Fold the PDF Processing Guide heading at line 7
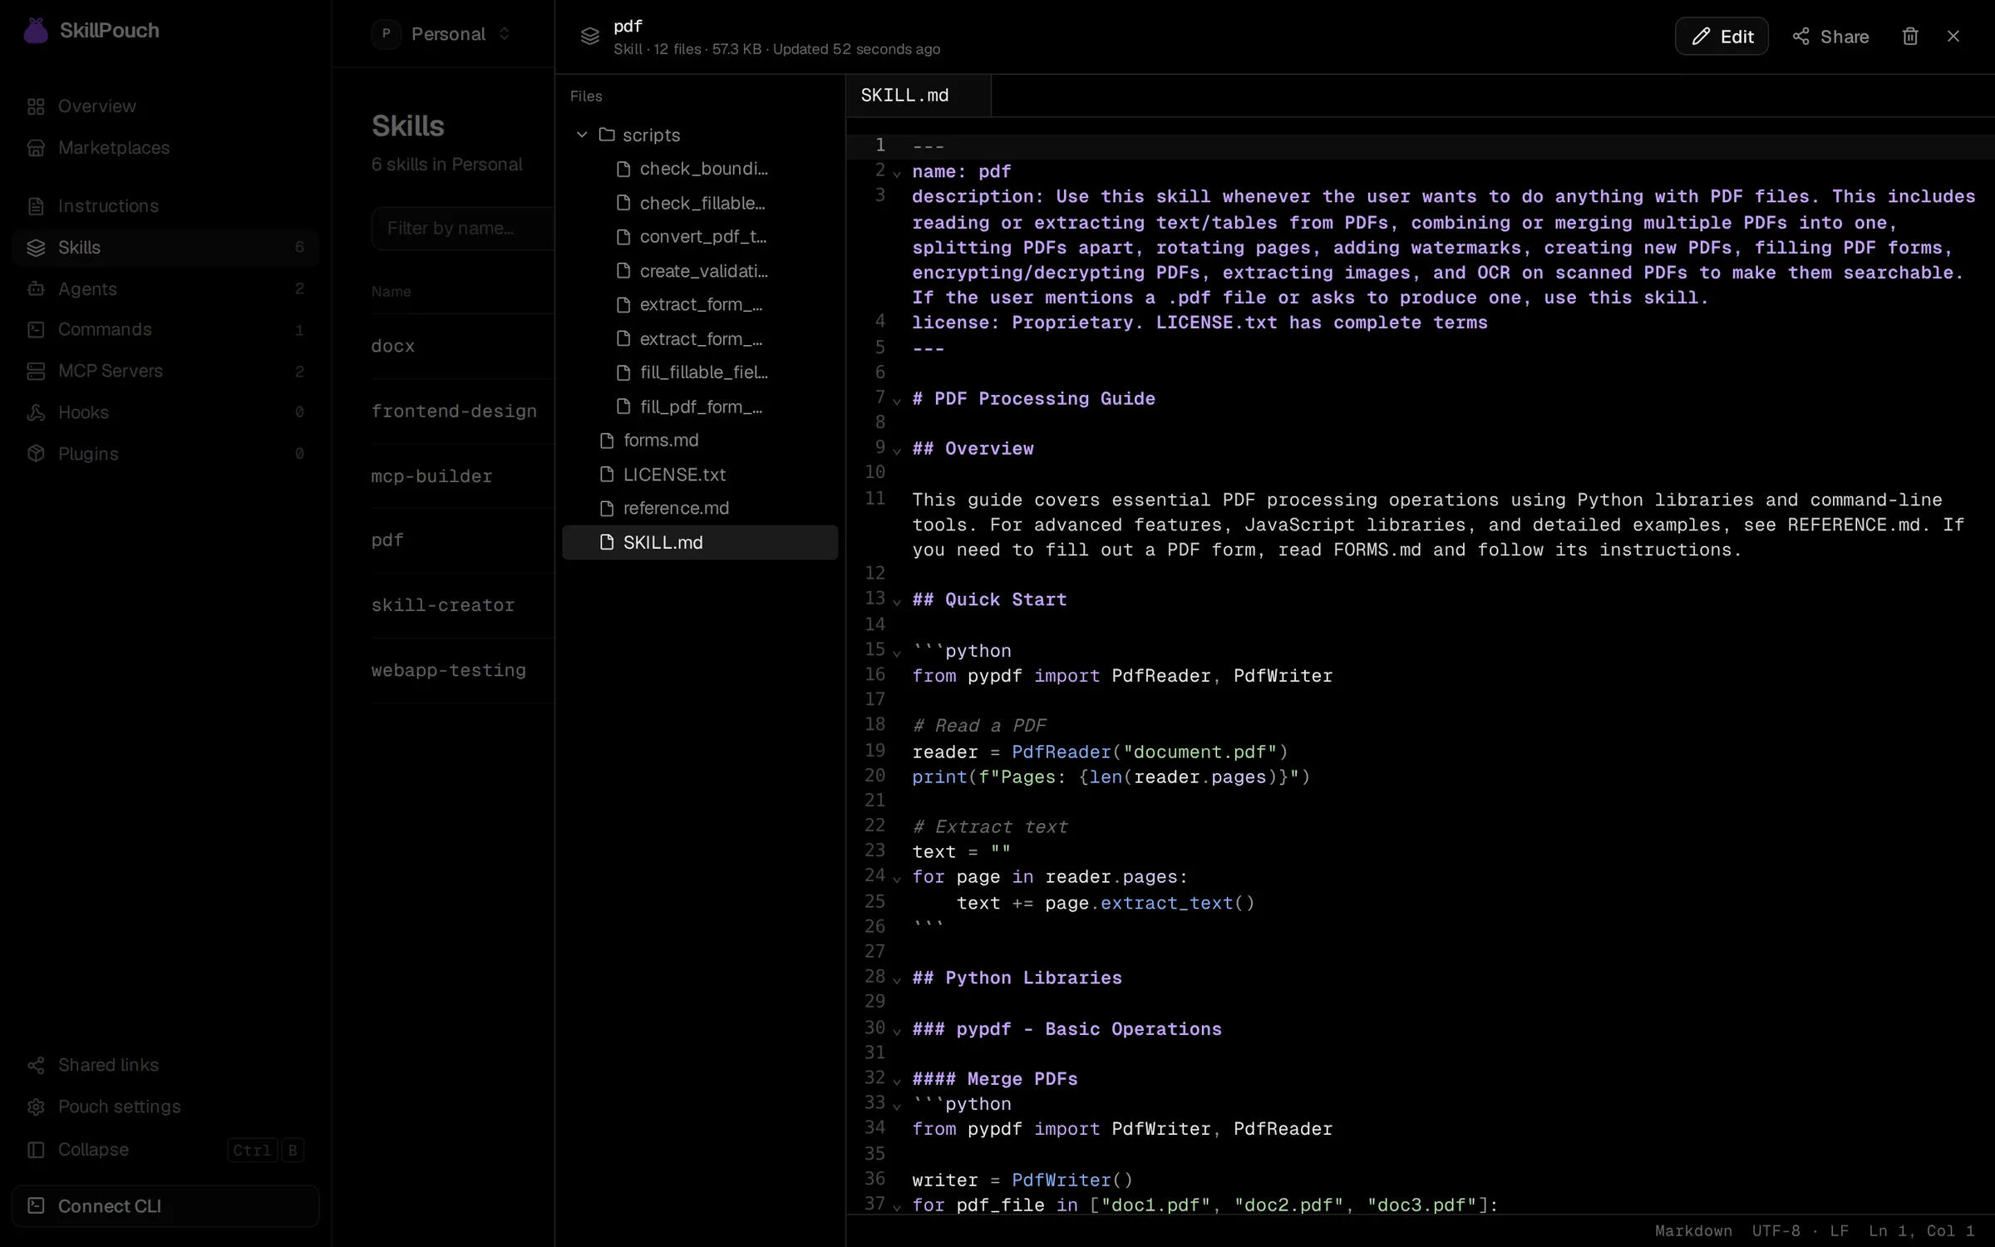 click(x=897, y=401)
